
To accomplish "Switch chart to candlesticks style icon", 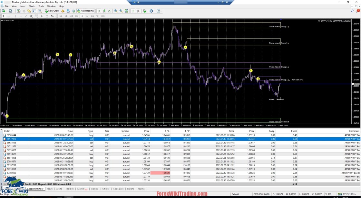I will (104, 11).
